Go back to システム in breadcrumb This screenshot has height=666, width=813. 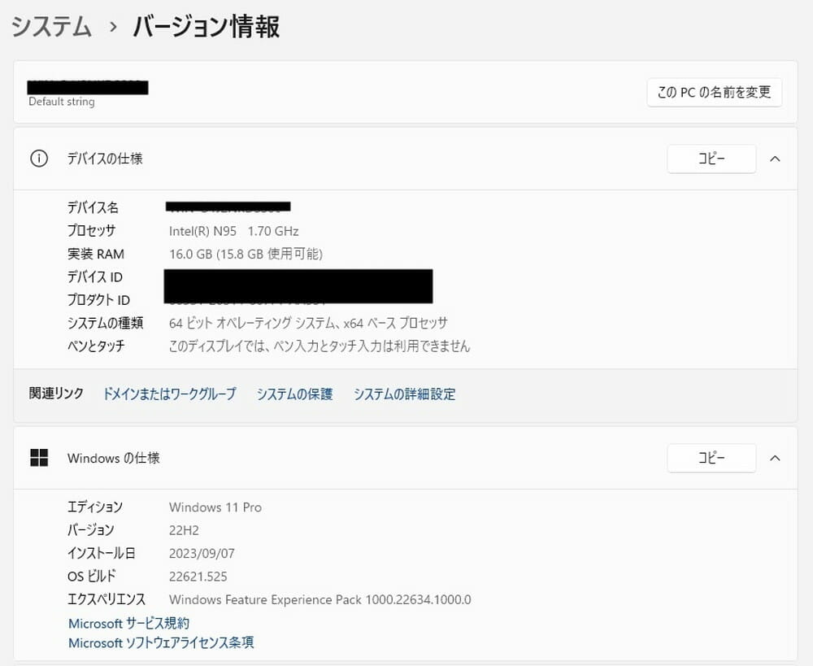(x=51, y=27)
